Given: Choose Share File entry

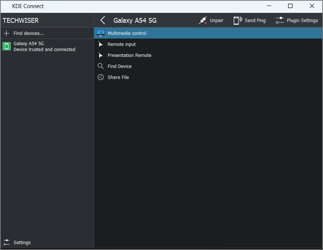Looking at the screenshot, I should pyautogui.click(x=208, y=77).
